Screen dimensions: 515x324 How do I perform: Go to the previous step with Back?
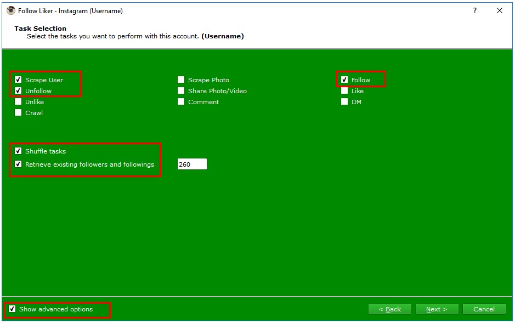coord(390,309)
